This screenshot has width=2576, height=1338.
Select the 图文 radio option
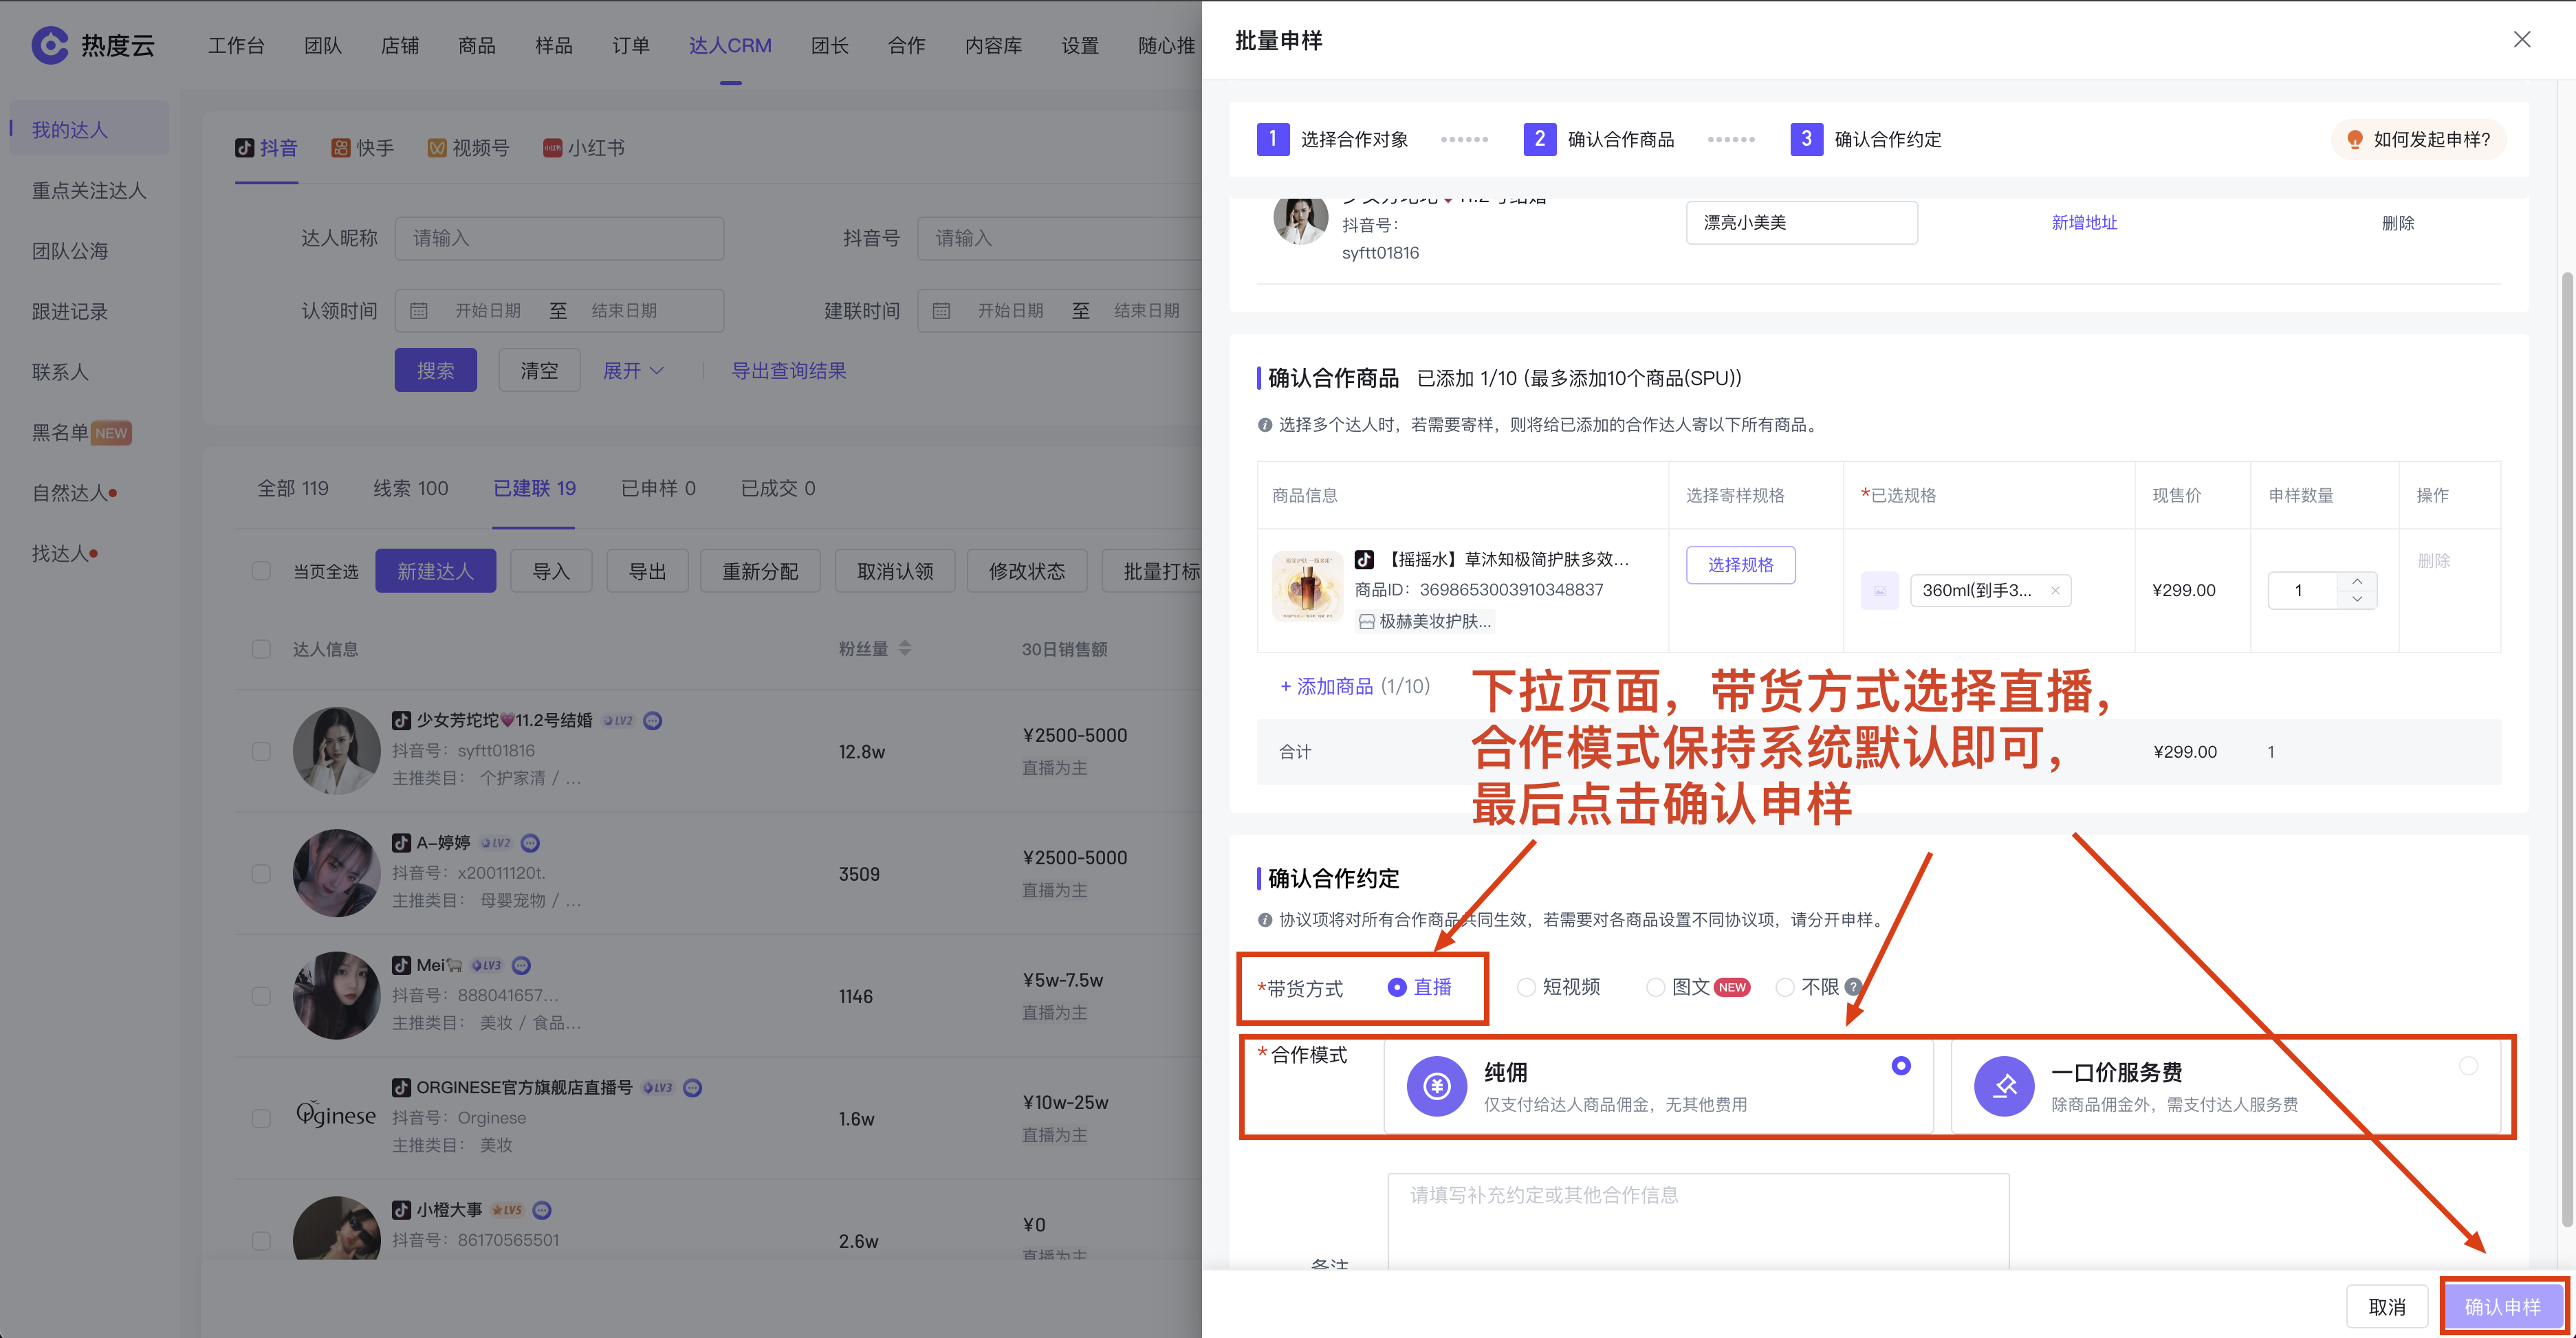(1655, 987)
